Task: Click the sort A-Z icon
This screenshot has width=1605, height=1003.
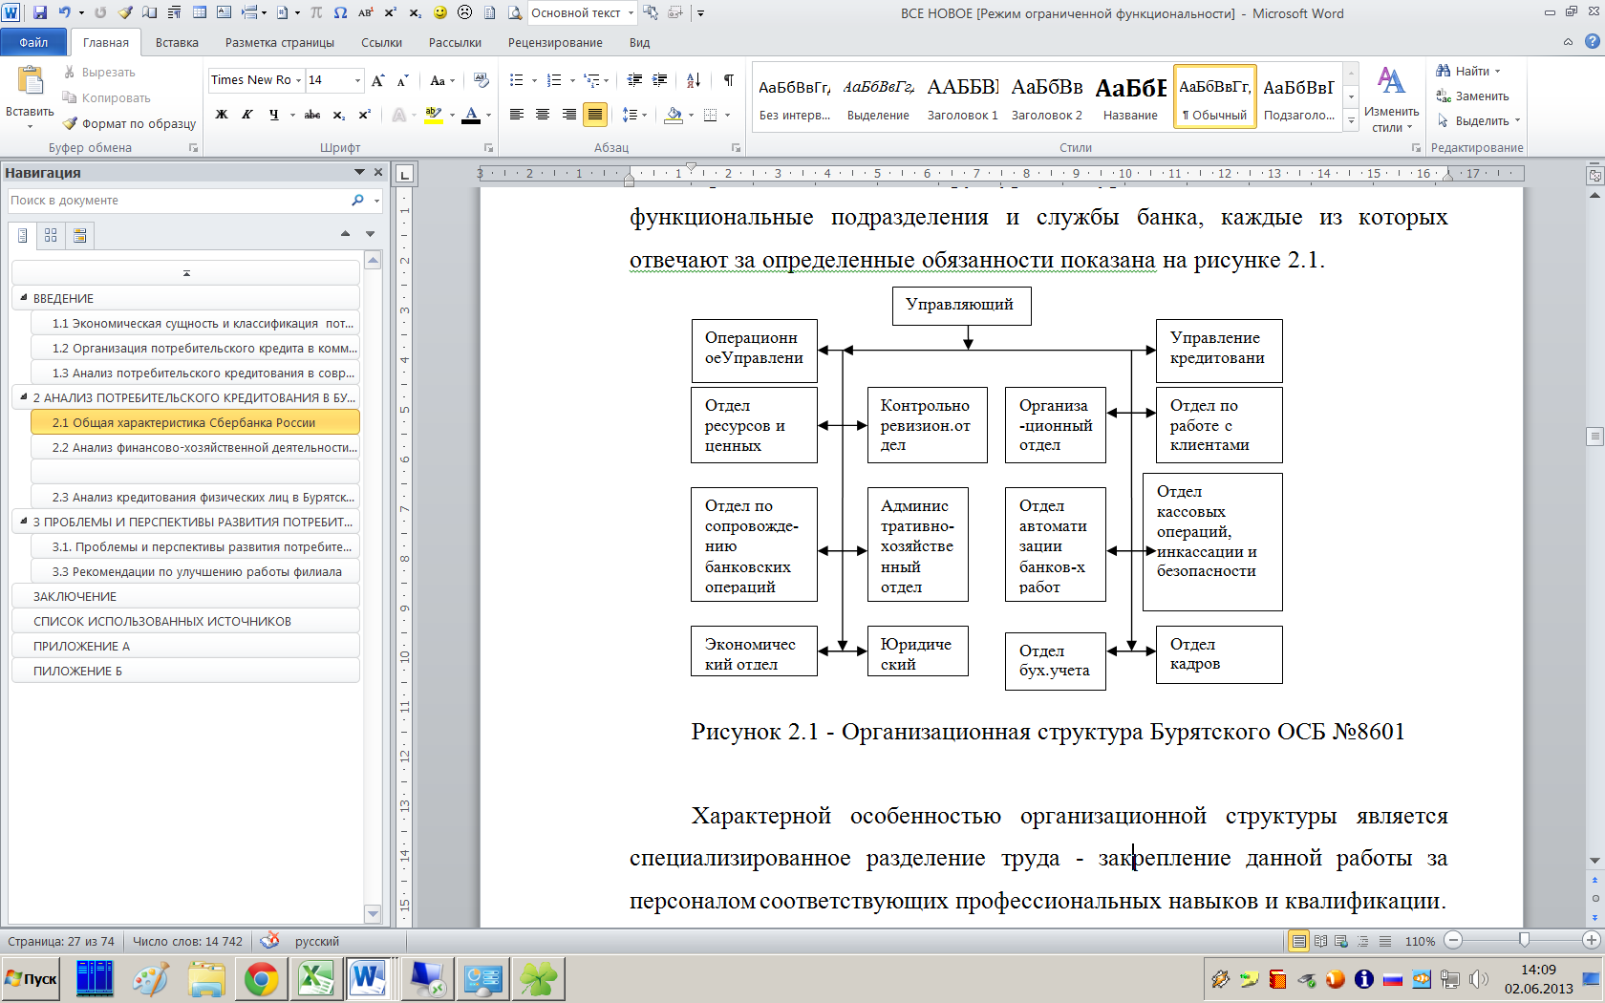Action: click(694, 80)
